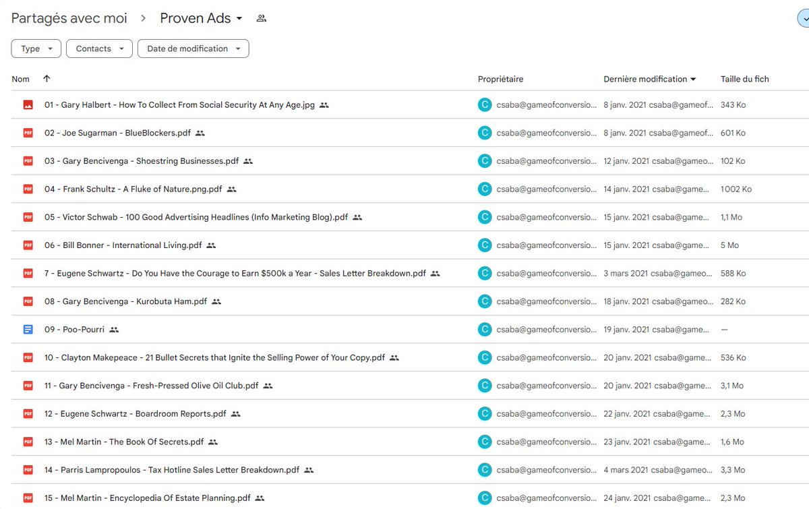The image size is (809, 509).
Task: Click sort direction arrow next to Nom
Action: coord(47,79)
